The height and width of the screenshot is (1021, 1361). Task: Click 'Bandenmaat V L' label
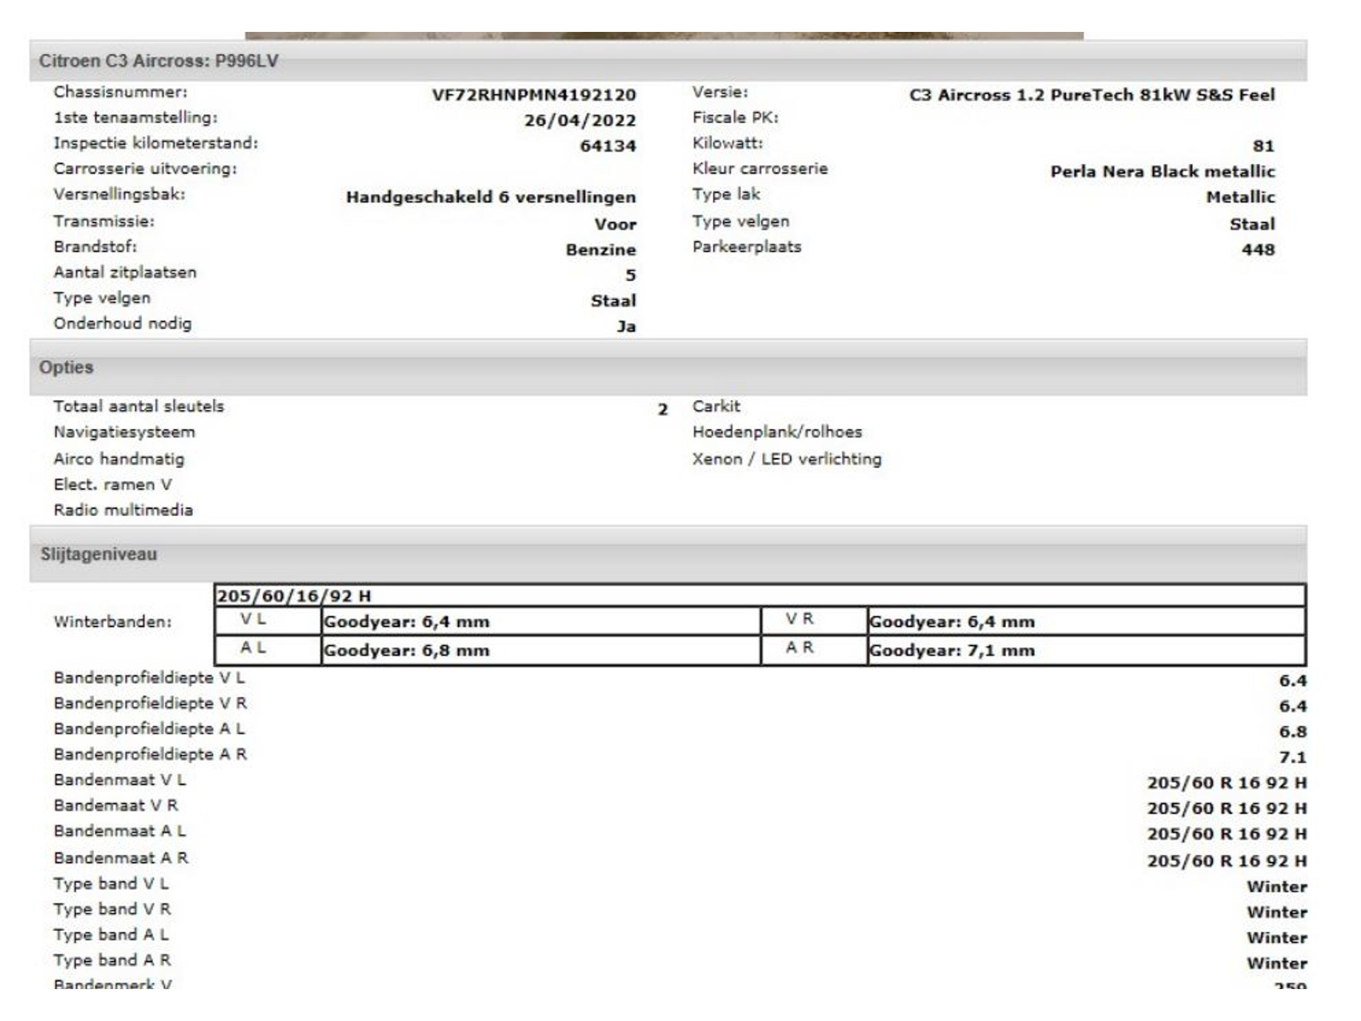tap(120, 780)
